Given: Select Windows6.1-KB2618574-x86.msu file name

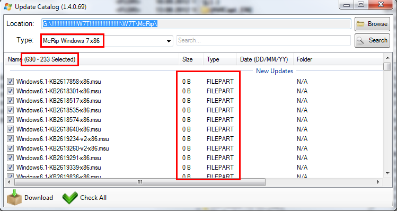Looking at the screenshot, I should (58, 120).
